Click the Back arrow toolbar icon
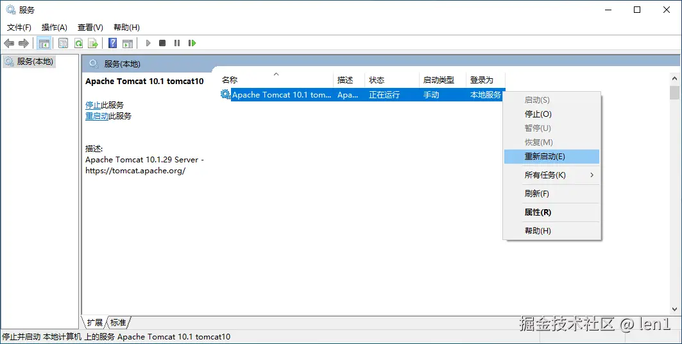 tap(9, 43)
